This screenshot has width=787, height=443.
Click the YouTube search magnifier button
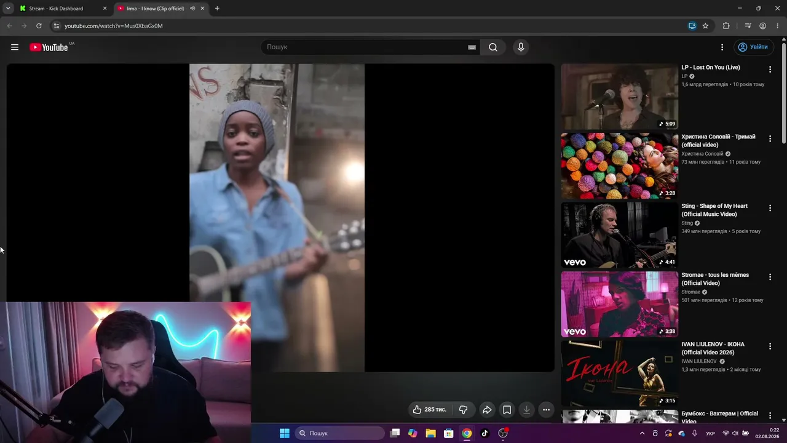tap(493, 47)
